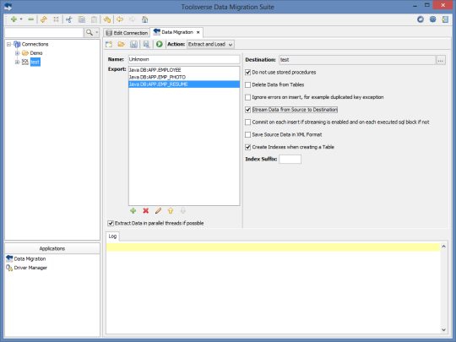Click the Applications panel header
This screenshot has width=456, height=342.
pyautogui.click(x=52, y=248)
